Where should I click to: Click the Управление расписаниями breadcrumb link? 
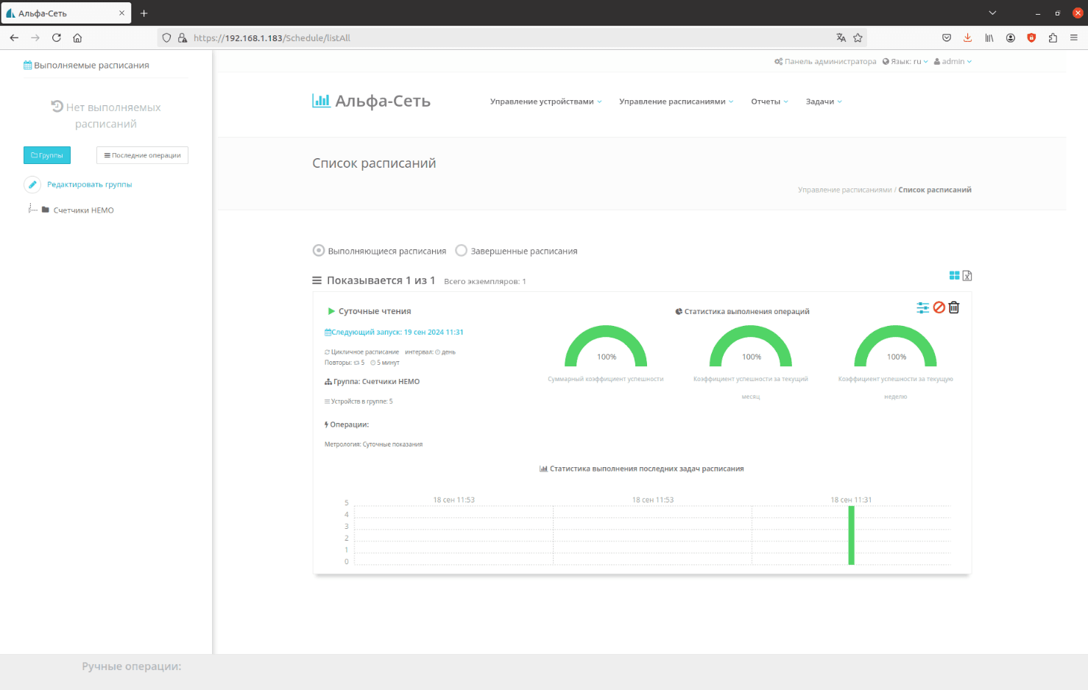pyautogui.click(x=845, y=190)
